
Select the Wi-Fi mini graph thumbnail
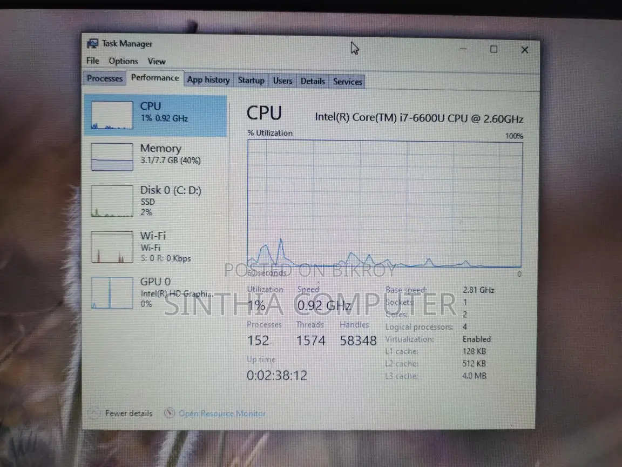point(112,247)
